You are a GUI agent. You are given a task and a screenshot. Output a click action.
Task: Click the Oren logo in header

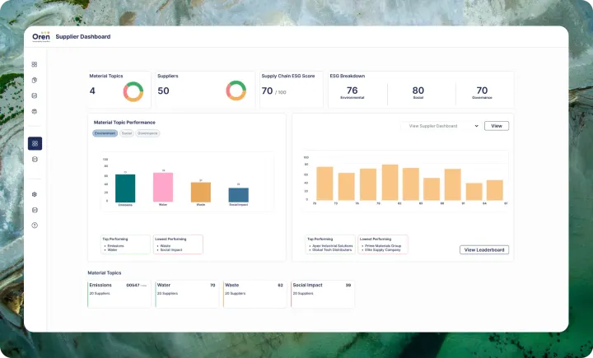click(x=40, y=37)
